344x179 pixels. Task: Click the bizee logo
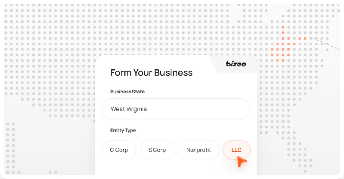tap(236, 64)
